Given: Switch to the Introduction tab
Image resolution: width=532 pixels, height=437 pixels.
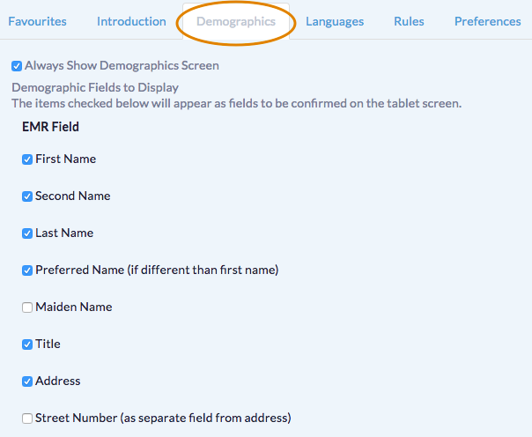Looking at the screenshot, I should coord(131,21).
